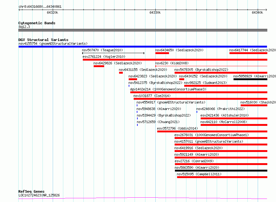Click nsv5712659 (Chuang2021) label

coord(158,122)
